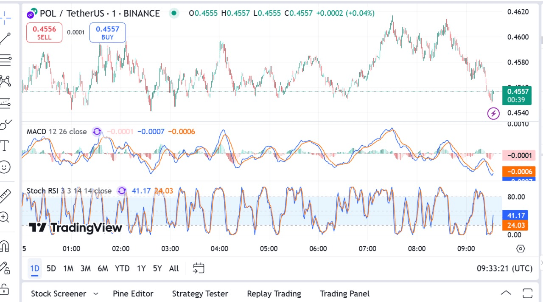The image size is (543, 302).
Task: Click the red SELL 0.4556 button
Action: click(44, 33)
